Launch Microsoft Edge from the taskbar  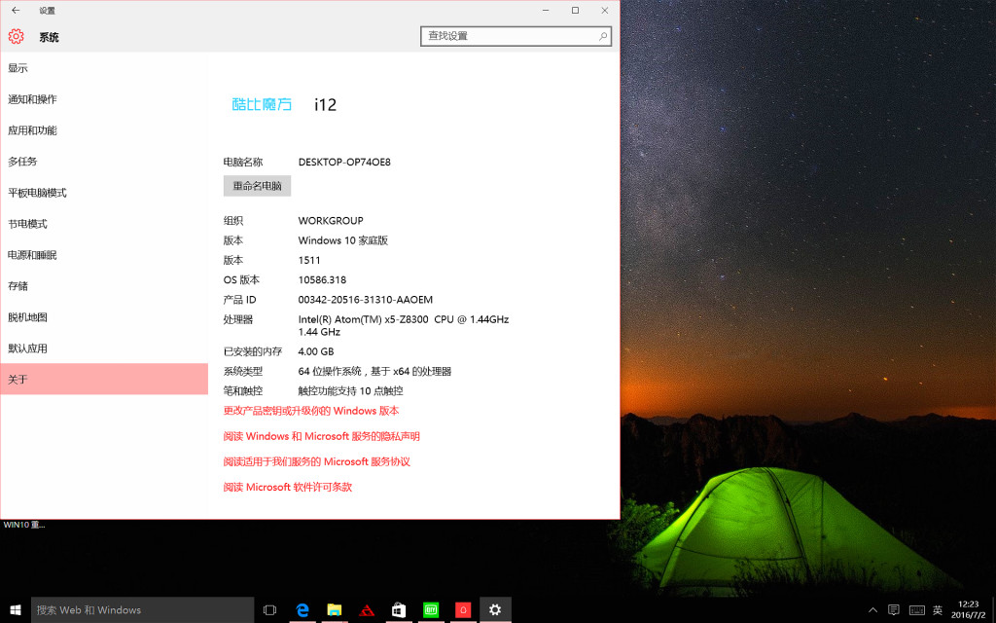pos(302,610)
